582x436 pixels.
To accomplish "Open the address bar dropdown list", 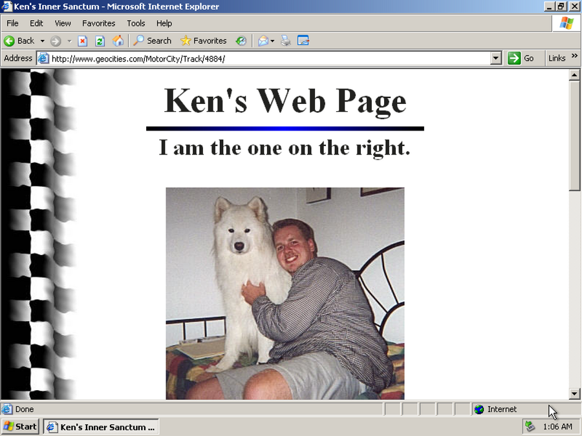I will tap(496, 58).
